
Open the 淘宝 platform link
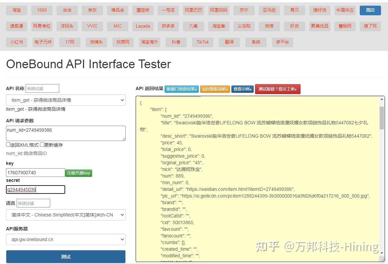tap(16, 10)
